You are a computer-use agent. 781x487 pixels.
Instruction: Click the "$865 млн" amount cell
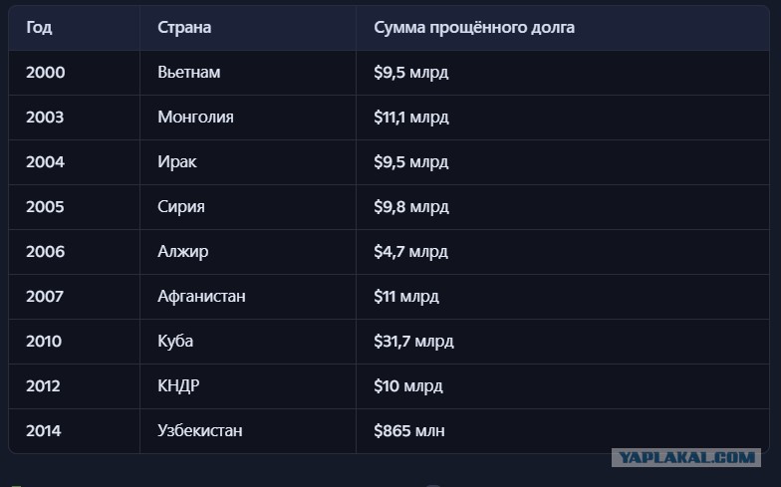click(x=409, y=431)
